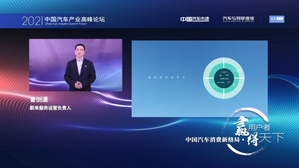Image resolution: width=299 pixels, height=168 pixels.
Task: Select the speaker video thumbnail
Action: tap(76, 65)
